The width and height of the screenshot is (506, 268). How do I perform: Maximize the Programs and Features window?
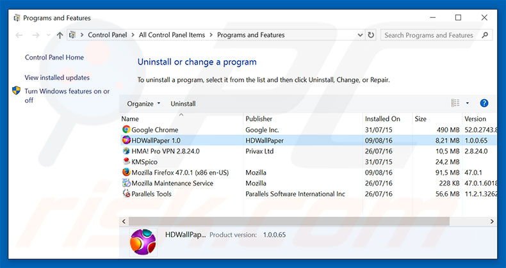click(458, 18)
